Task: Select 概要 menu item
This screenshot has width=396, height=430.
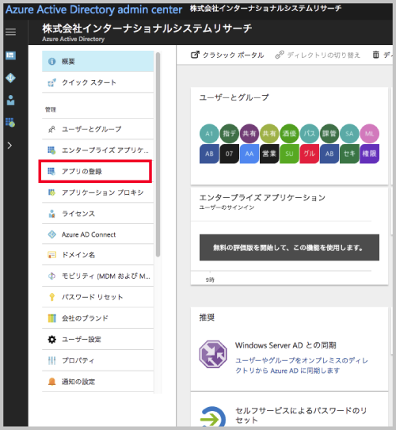Action: (97, 62)
